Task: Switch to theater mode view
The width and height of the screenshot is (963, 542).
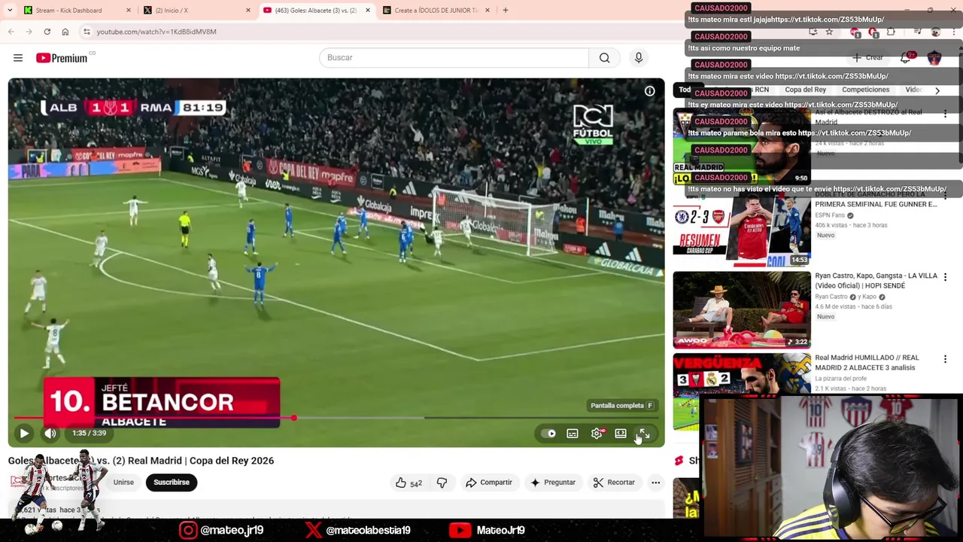Action: pyautogui.click(x=621, y=434)
